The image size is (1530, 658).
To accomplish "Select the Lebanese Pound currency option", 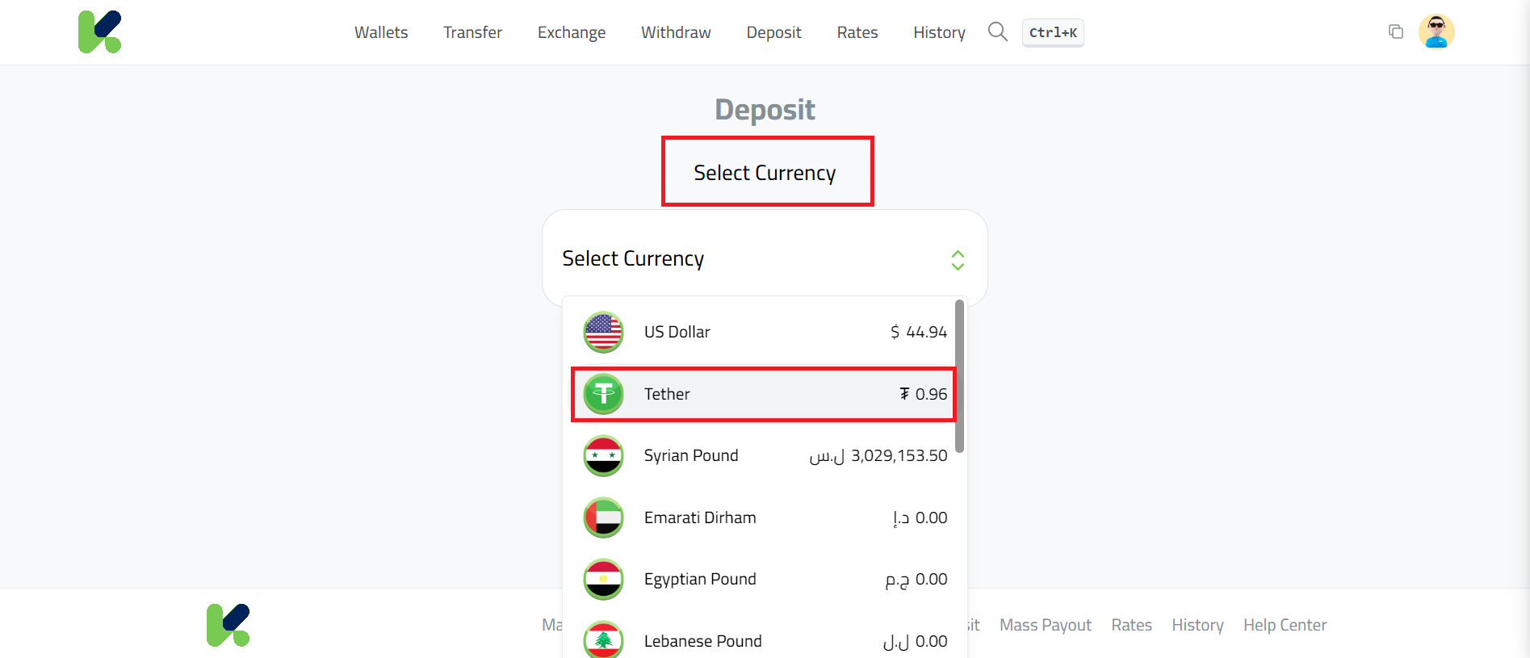I will (762, 640).
